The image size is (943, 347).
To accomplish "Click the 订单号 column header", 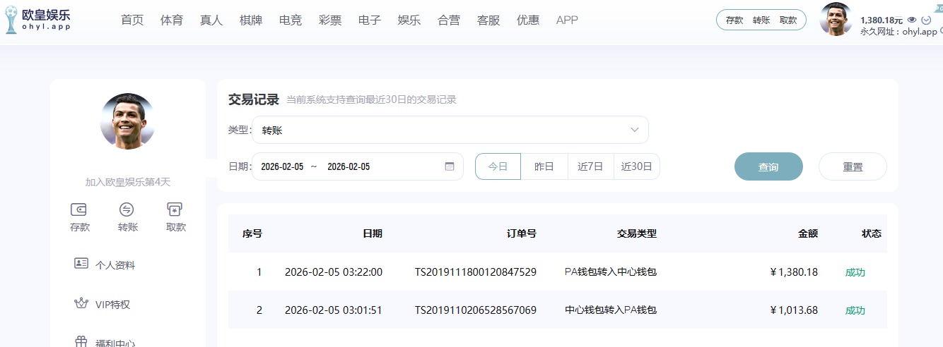I will tap(522, 233).
